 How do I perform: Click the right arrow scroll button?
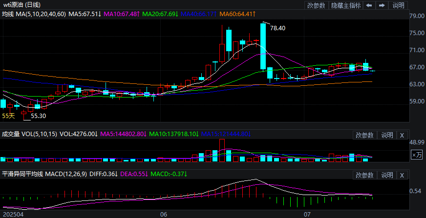(382, 5)
